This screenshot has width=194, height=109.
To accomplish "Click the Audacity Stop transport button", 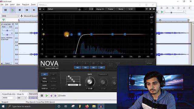I will click(20, 10).
